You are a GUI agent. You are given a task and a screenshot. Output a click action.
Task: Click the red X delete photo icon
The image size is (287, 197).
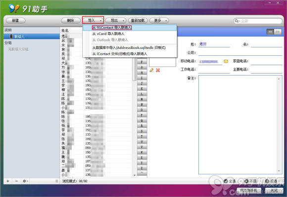158,70
